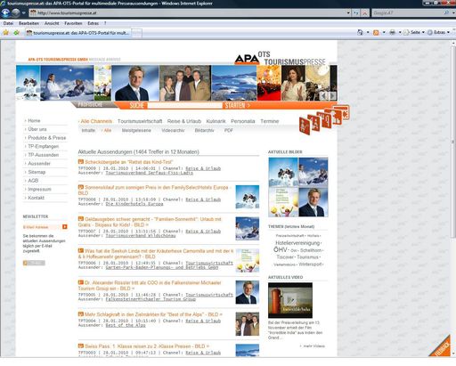The image size is (456, 366).
Task: Open the Seite dropdown in the command bar
Action: click(414, 32)
